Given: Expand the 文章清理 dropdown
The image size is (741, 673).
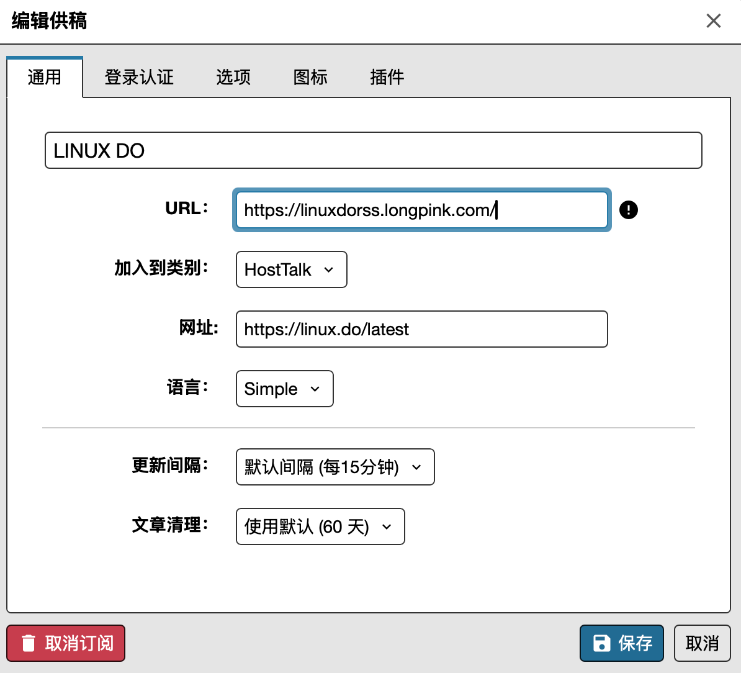Looking at the screenshot, I should 320,526.
